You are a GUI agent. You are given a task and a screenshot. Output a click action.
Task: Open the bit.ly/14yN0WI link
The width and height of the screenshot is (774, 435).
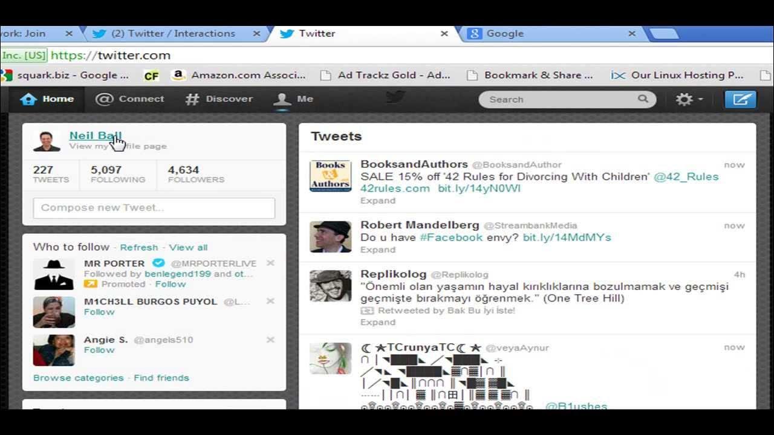[x=480, y=188]
